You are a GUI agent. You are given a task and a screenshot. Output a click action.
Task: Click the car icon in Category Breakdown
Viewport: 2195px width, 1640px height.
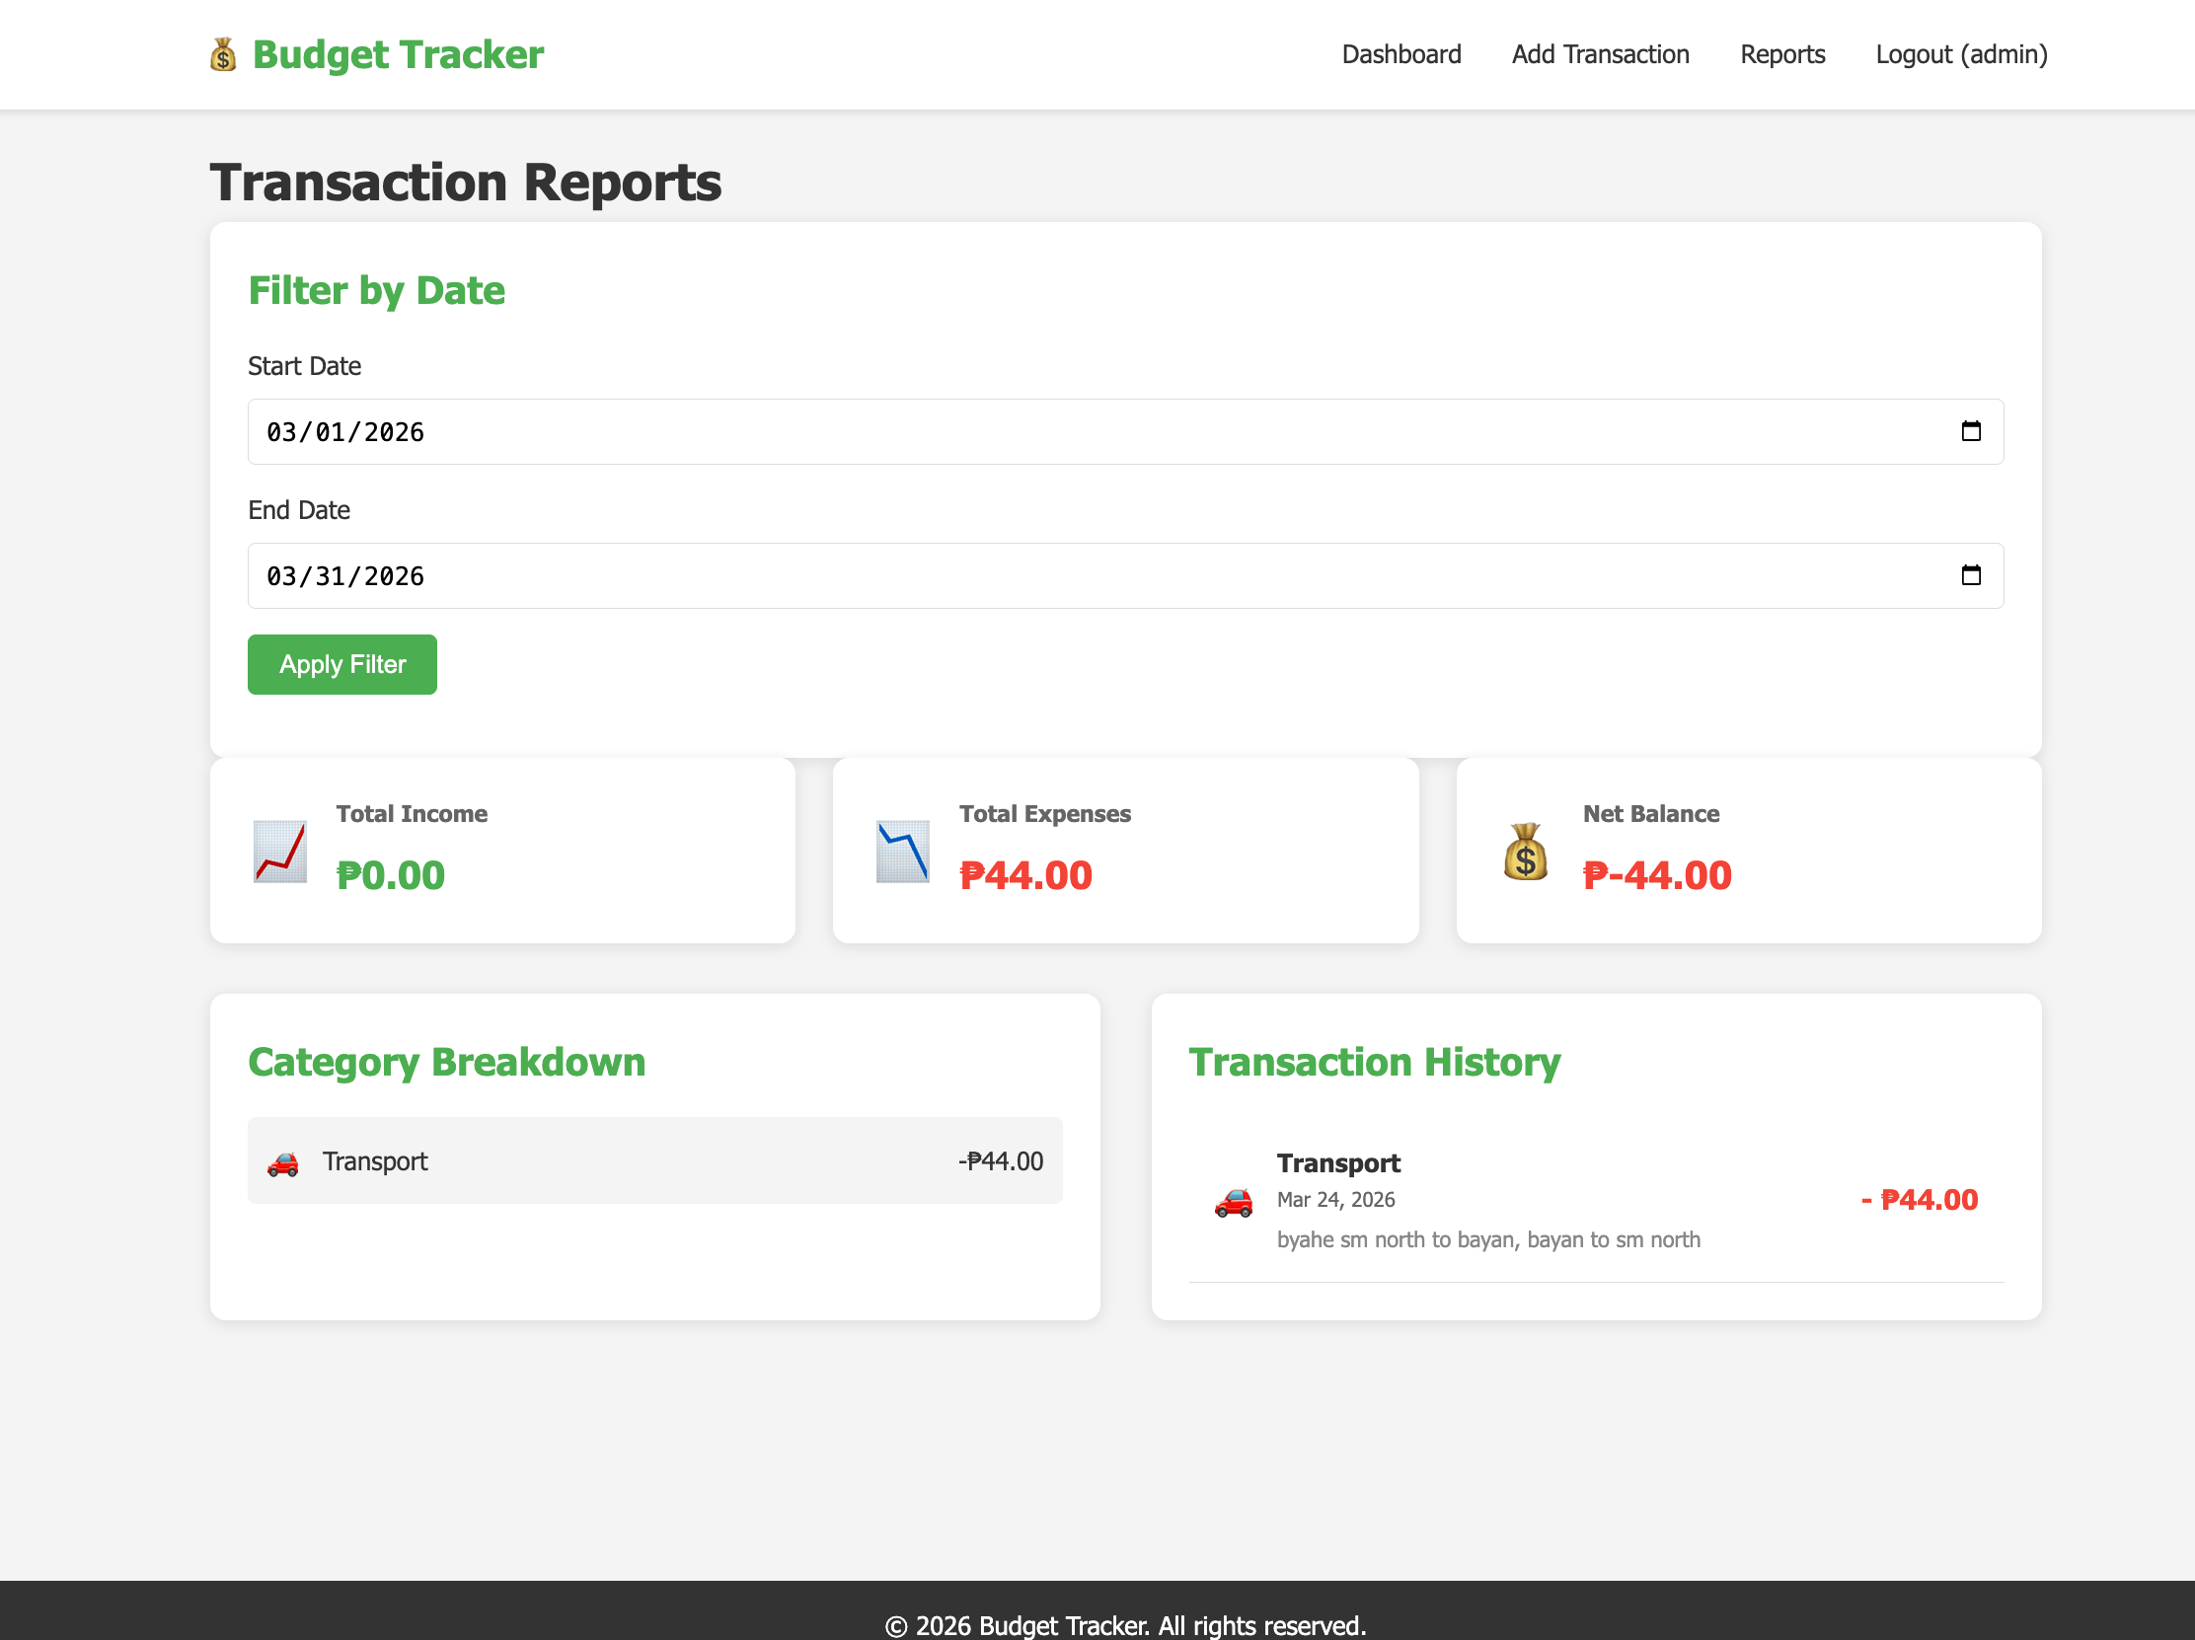[283, 1162]
